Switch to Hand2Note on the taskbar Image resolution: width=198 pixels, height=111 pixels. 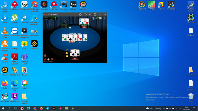click(x=73, y=108)
